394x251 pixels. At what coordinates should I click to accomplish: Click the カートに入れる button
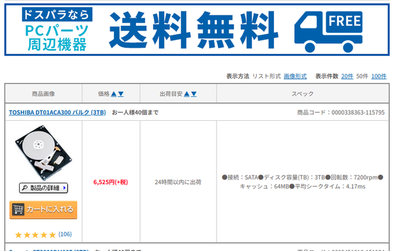tap(44, 210)
